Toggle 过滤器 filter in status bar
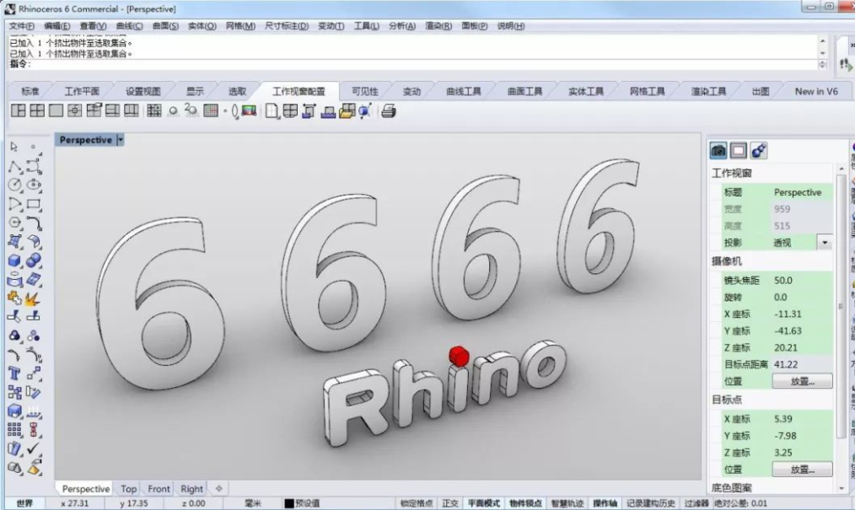Image resolution: width=855 pixels, height=510 pixels. point(696,503)
